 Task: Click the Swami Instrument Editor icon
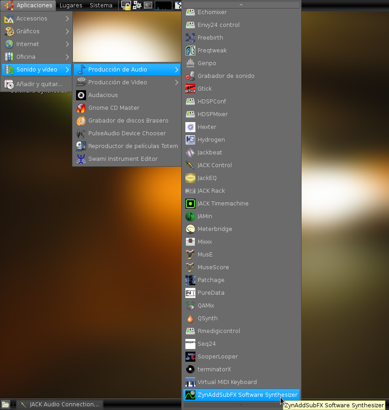[x=81, y=159]
